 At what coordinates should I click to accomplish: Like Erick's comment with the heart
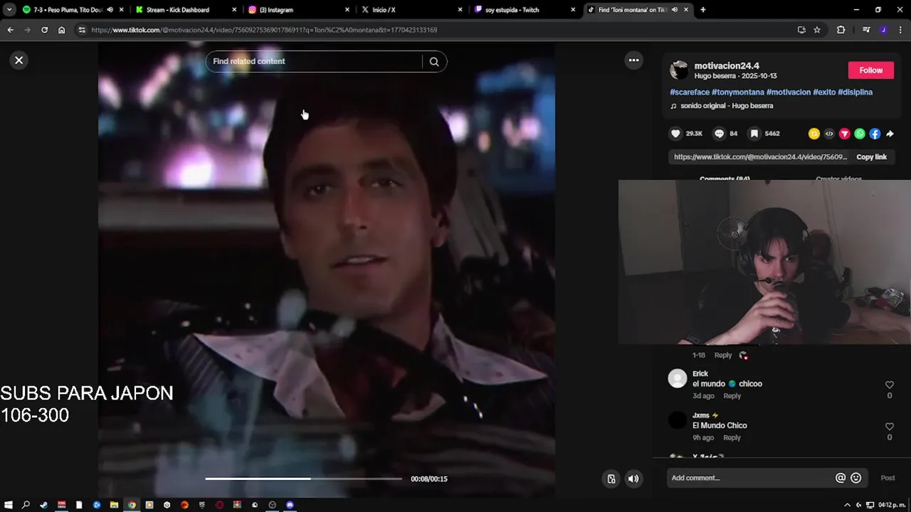pos(889,385)
